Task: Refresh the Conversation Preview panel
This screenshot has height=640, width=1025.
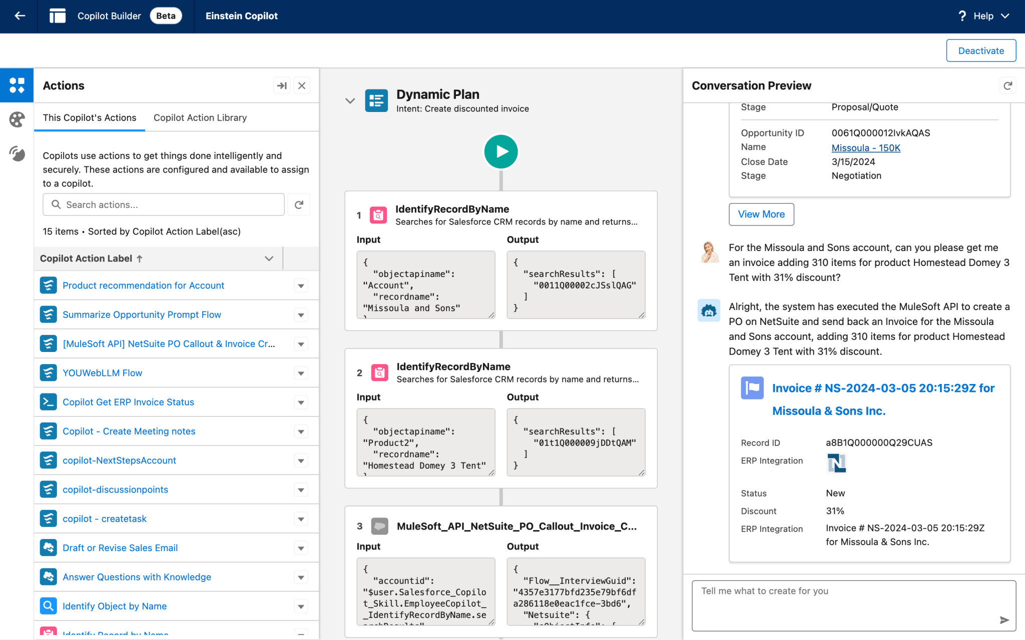Action: (1008, 85)
